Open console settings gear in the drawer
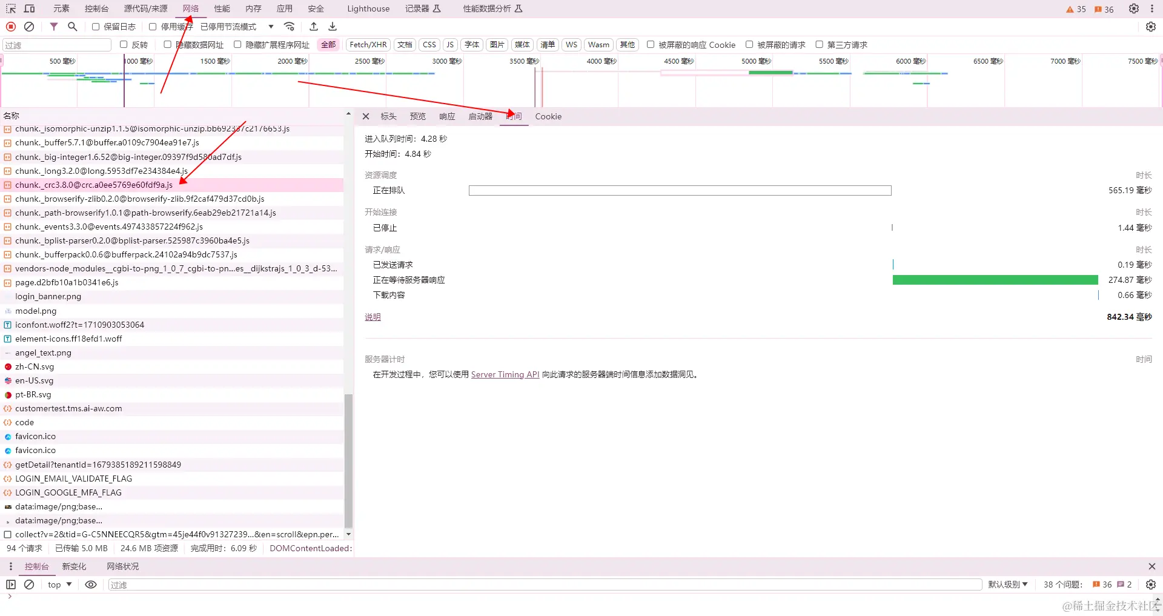This screenshot has height=616, width=1163. (1151, 585)
